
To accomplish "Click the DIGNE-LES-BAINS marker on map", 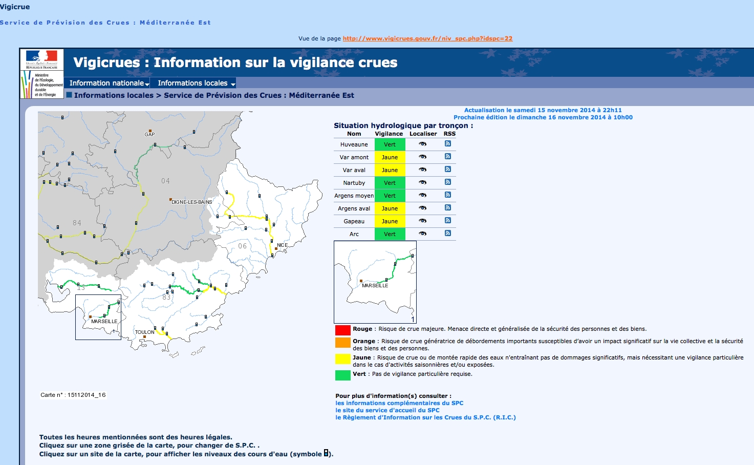I will [x=170, y=200].
